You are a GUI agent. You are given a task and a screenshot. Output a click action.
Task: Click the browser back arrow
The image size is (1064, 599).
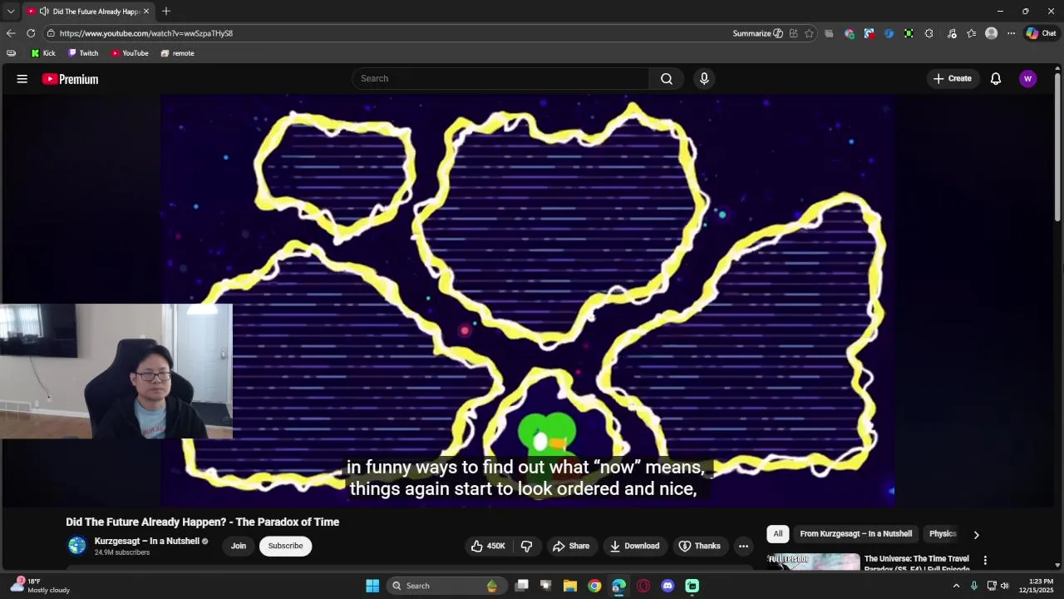[11, 33]
